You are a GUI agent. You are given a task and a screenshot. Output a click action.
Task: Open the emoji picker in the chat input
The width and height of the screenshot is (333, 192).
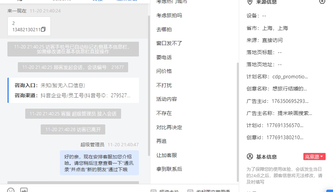[x=11, y=190]
